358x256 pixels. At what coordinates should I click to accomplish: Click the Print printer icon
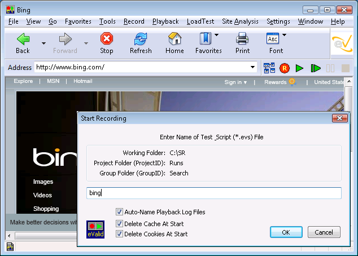pyautogui.click(x=242, y=38)
